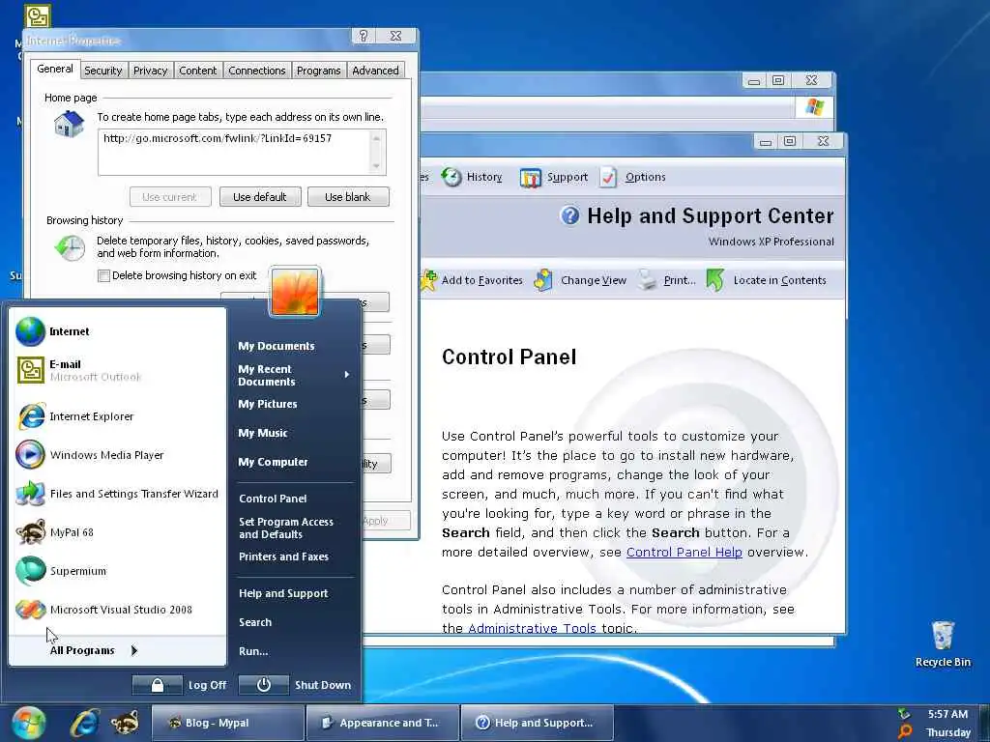Start Files and Settings Transfer Wizard
This screenshot has height=742, width=990.
(x=117, y=494)
